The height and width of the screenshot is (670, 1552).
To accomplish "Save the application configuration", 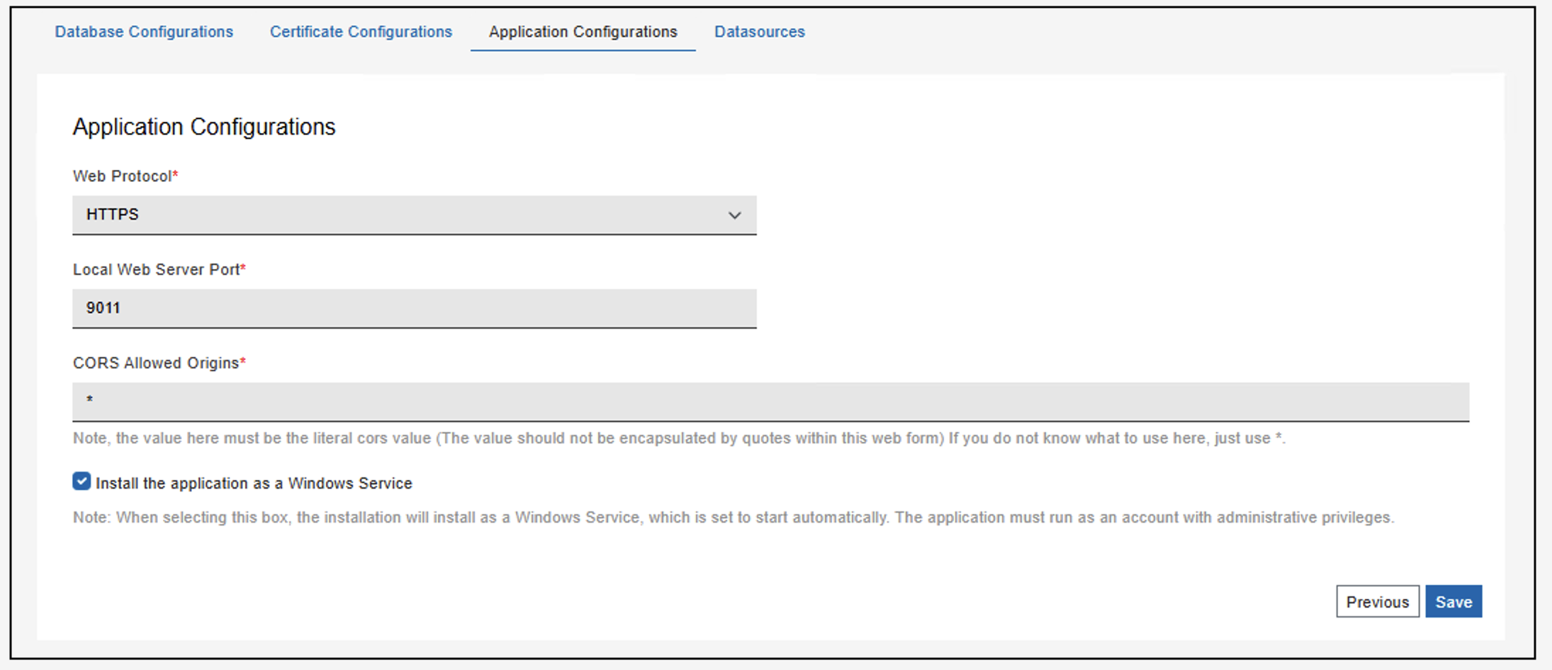I will tap(1453, 601).
